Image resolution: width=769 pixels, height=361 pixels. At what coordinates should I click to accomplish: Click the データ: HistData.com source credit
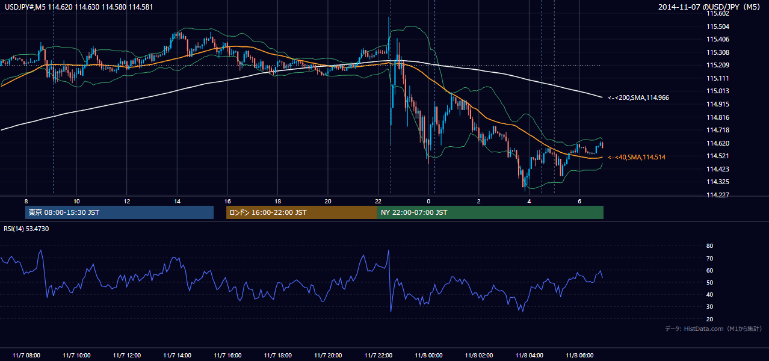tap(713, 329)
